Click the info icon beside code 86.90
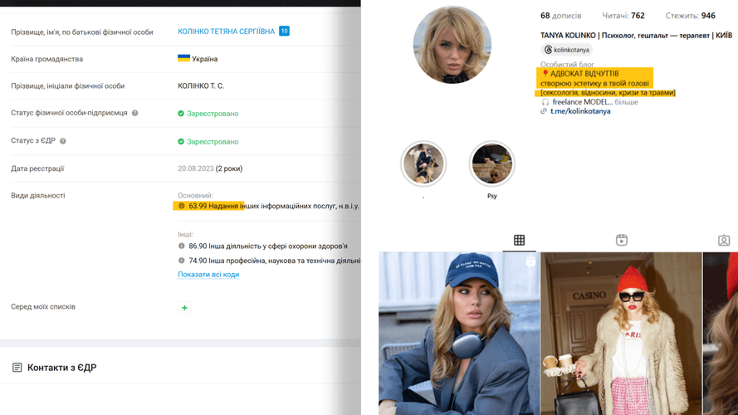 coord(182,247)
